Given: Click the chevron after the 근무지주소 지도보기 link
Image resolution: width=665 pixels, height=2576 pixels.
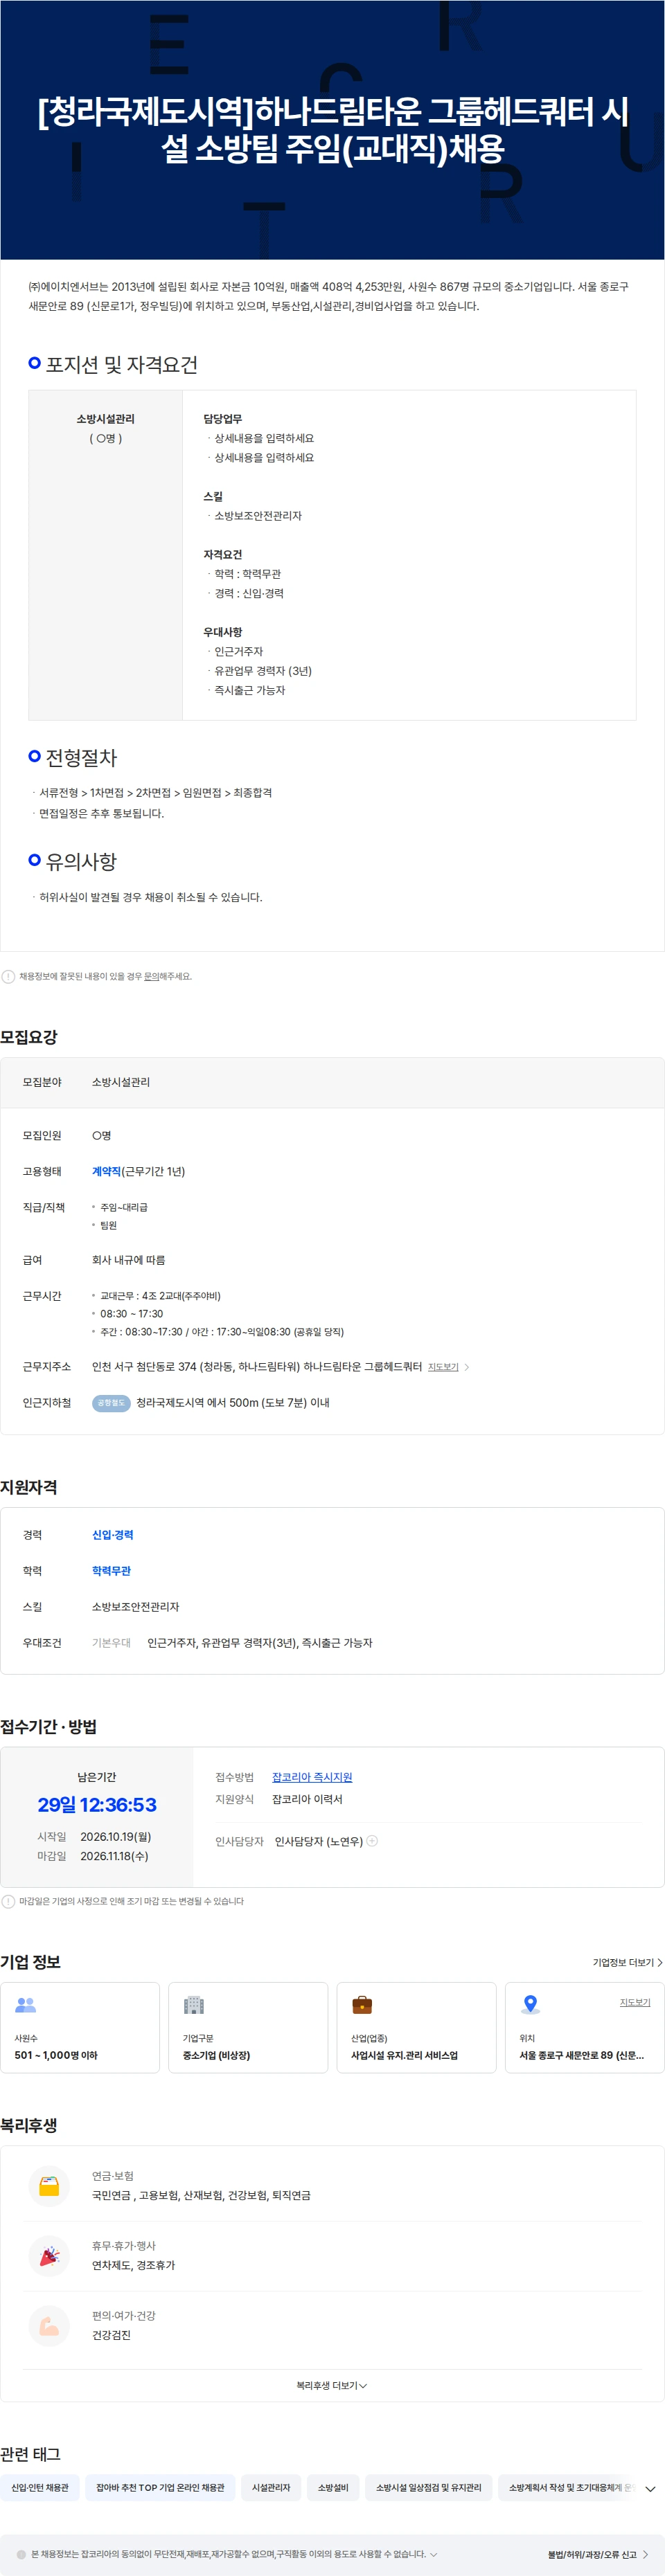Looking at the screenshot, I should [466, 1367].
